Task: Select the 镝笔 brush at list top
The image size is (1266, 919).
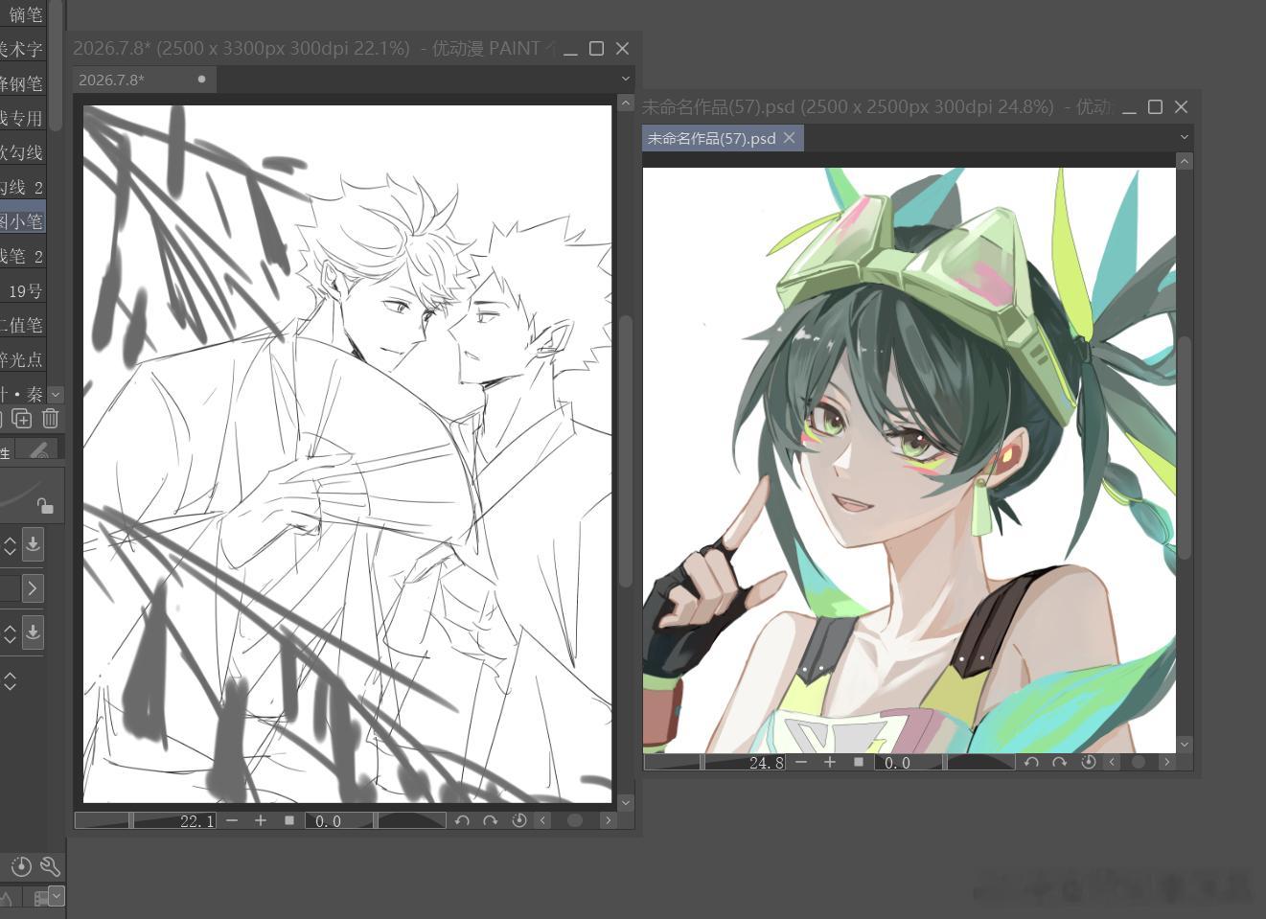Action: pyautogui.click(x=23, y=14)
